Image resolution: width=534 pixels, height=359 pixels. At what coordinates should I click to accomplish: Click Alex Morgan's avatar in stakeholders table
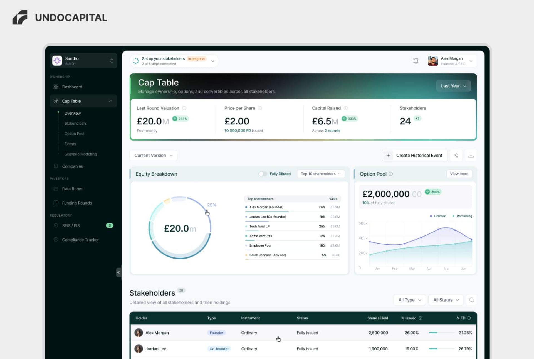(x=139, y=333)
